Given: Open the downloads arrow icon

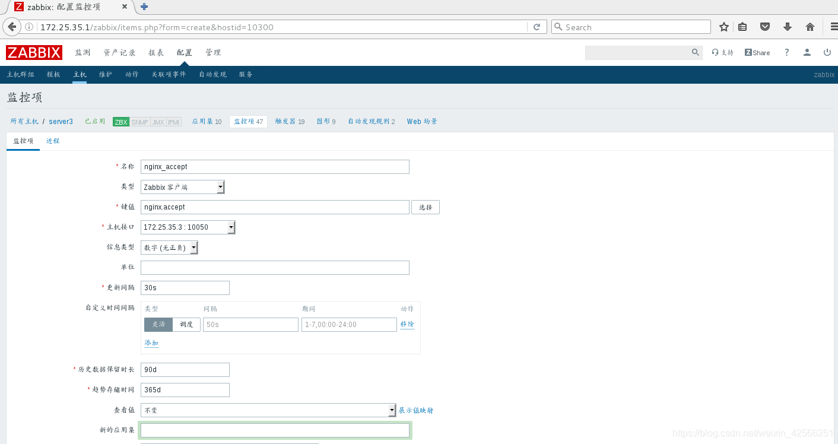Looking at the screenshot, I should click(788, 27).
